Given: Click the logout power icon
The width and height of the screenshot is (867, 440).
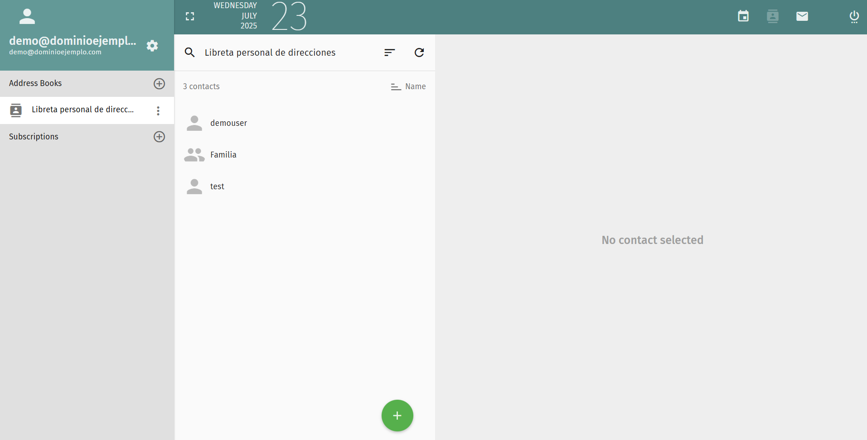Looking at the screenshot, I should coord(854,17).
